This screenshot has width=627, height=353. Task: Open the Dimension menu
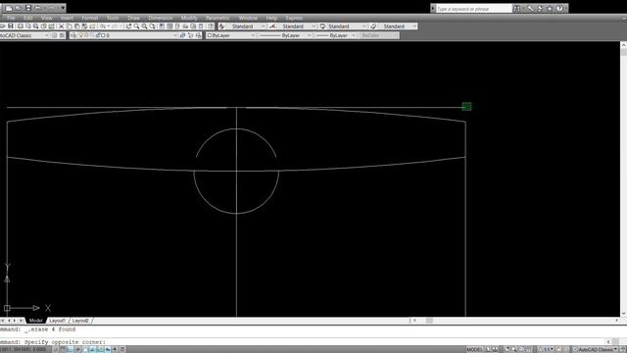tap(161, 18)
